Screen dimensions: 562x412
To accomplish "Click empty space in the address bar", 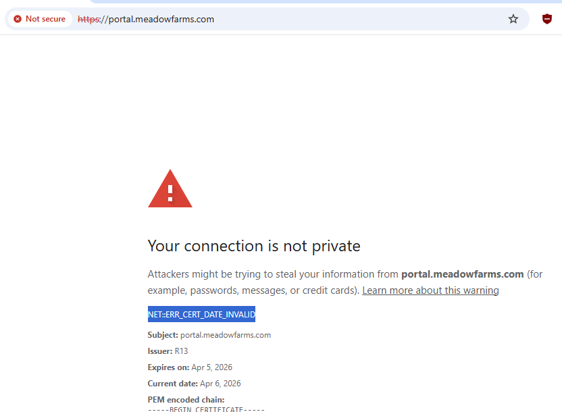I will 358,19.
